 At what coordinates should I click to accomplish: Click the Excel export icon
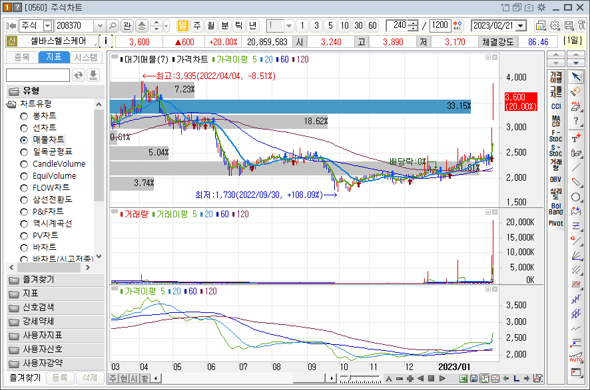click(463, 378)
